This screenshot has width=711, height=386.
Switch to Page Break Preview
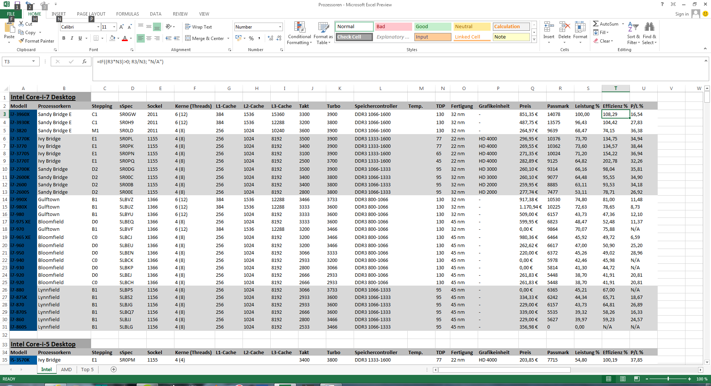click(637, 379)
